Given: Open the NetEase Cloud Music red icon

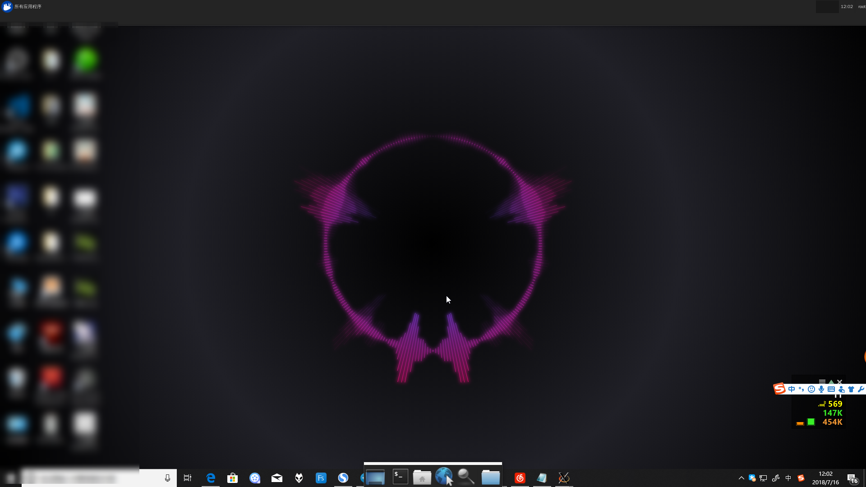Looking at the screenshot, I should [520, 478].
